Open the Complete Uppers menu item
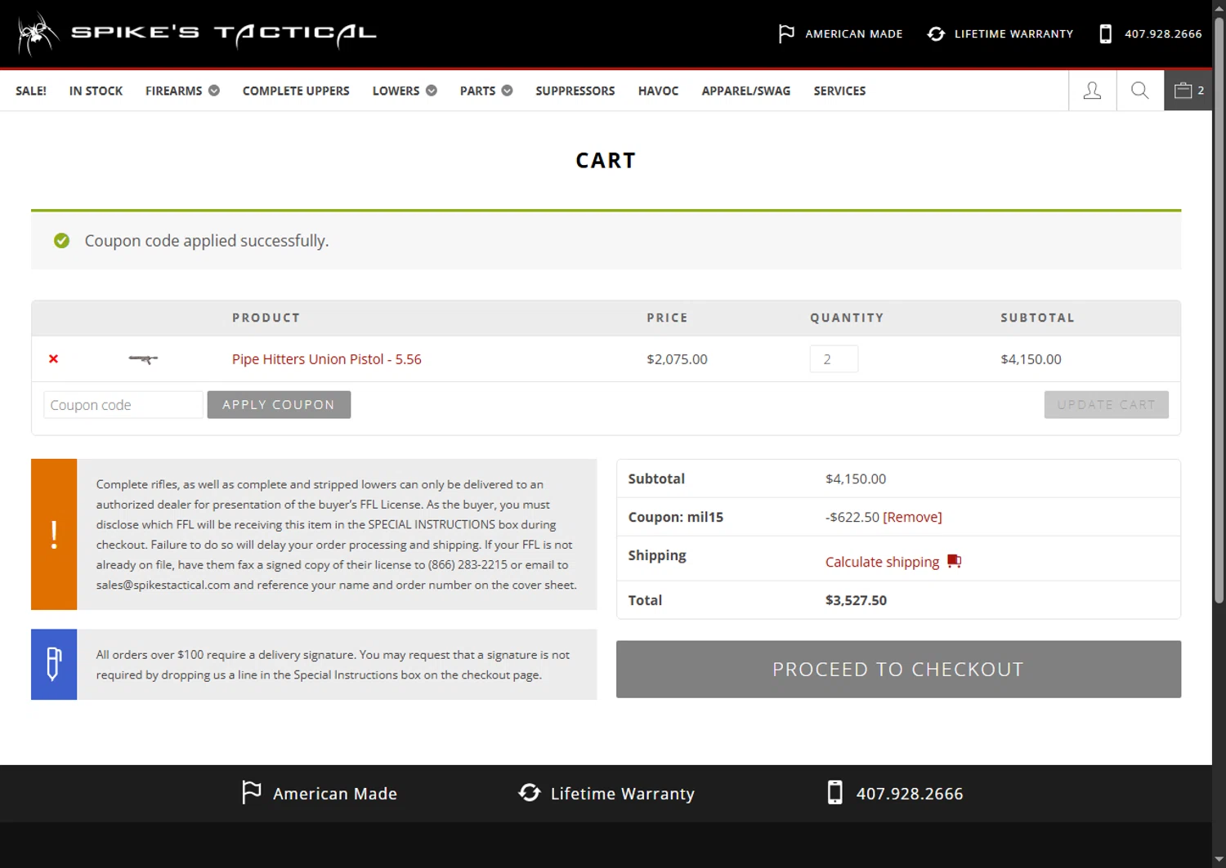 point(296,91)
